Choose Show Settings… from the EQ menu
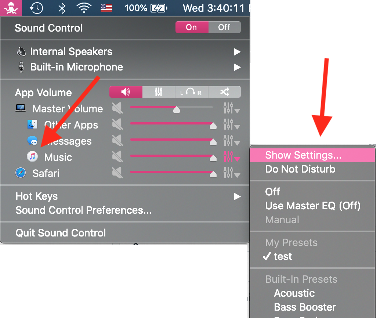The height and width of the screenshot is (318, 384). pyautogui.click(x=303, y=155)
